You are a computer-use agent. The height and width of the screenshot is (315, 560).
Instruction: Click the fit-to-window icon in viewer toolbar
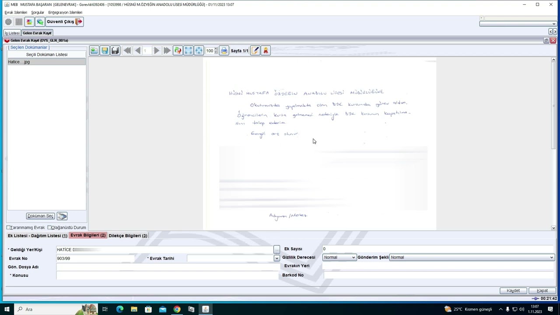click(x=188, y=51)
